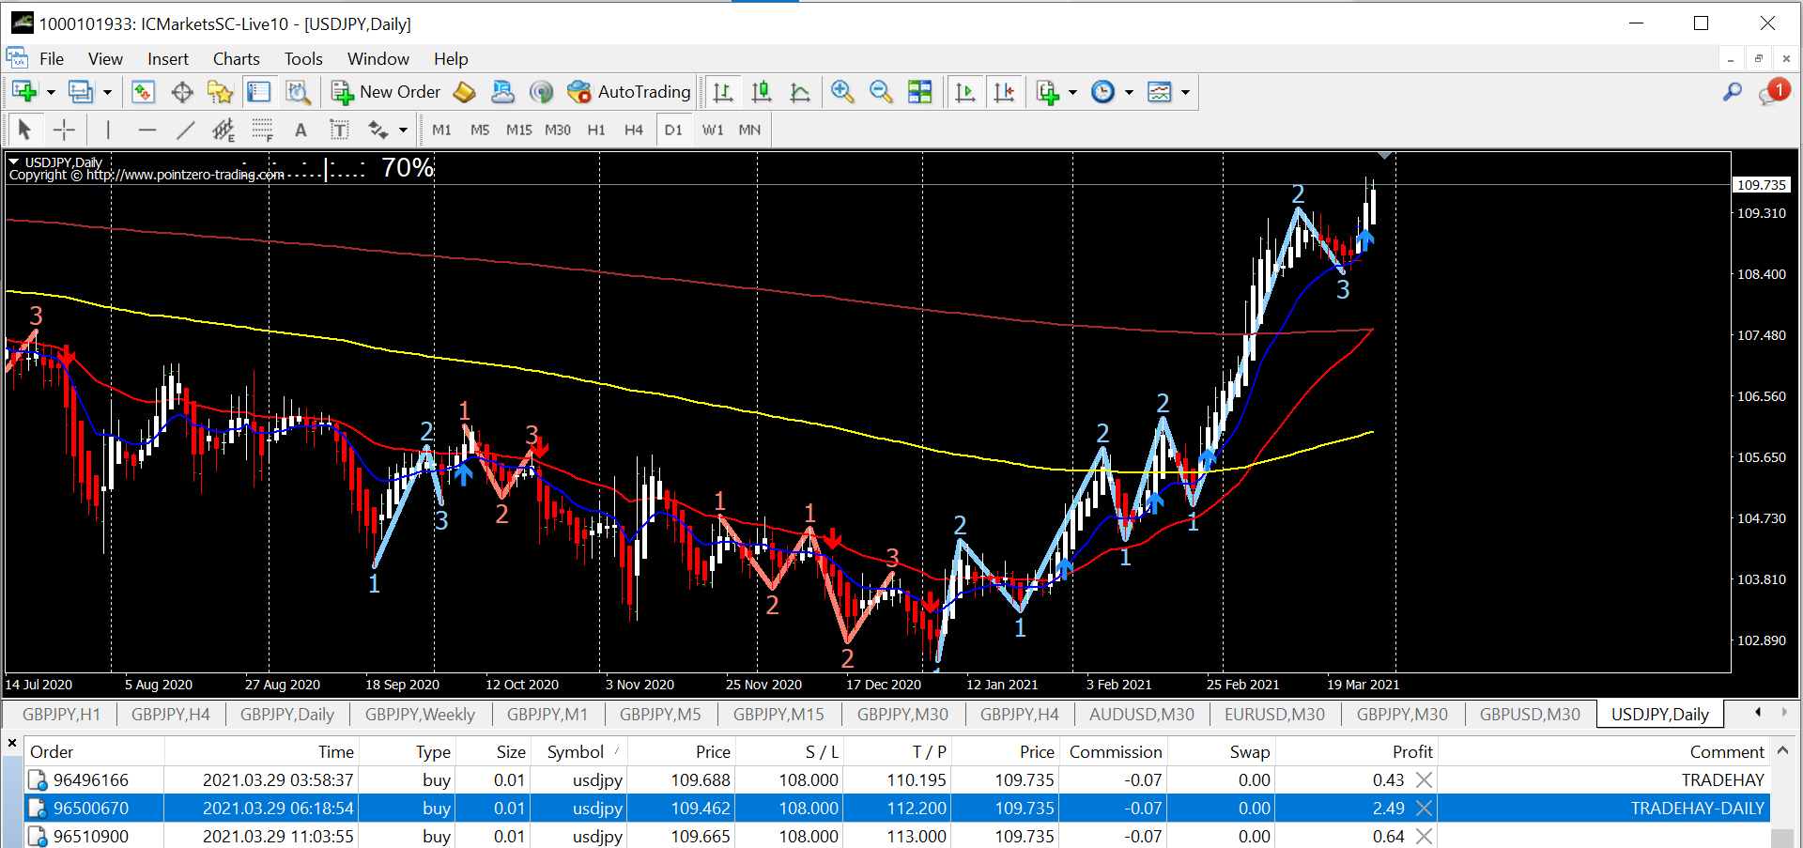Image resolution: width=1803 pixels, height=848 pixels.
Task: Select the Fibonacci retracement tool
Action: tap(262, 130)
